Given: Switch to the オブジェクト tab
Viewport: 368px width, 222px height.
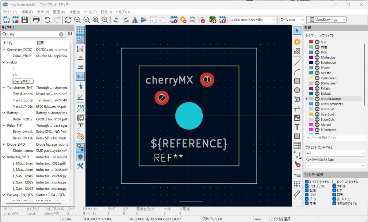Looking at the screenshot, I should click(327, 36).
